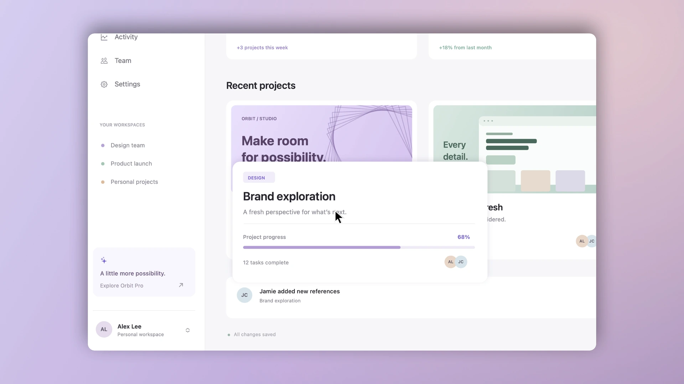684x384 pixels.
Task: Click the +3 projects this week text
Action: (262, 48)
